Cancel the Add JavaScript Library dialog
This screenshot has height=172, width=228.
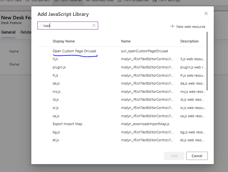197,156
